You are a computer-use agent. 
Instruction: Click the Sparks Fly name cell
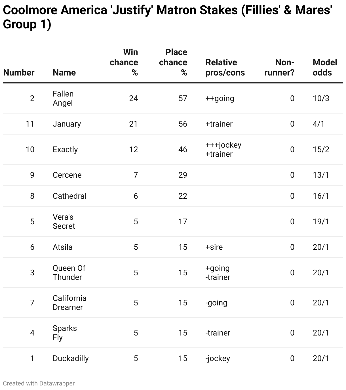(65, 333)
